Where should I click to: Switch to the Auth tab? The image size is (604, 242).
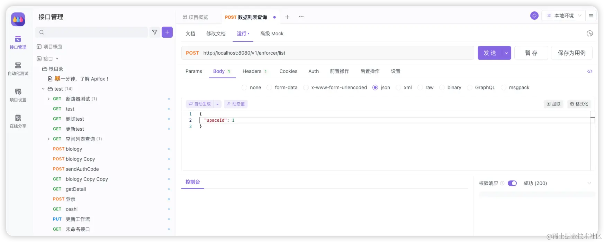[314, 71]
